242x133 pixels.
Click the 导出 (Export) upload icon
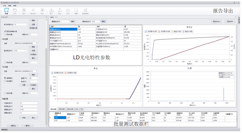(x=60, y=10)
